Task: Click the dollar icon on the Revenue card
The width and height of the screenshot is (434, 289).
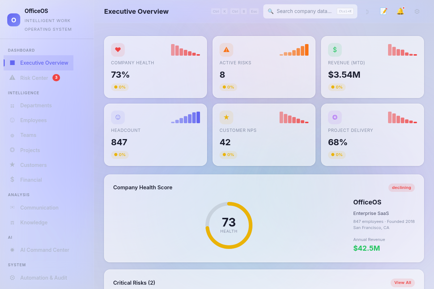Action: pyautogui.click(x=335, y=50)
